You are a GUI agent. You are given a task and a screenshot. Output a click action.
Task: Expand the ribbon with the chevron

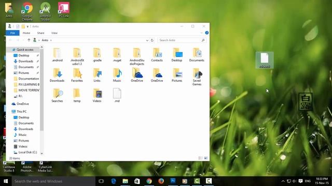coord(201,33)
